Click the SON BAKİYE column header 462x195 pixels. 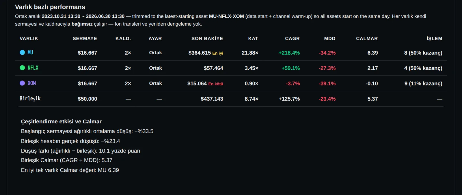[207, 39]
